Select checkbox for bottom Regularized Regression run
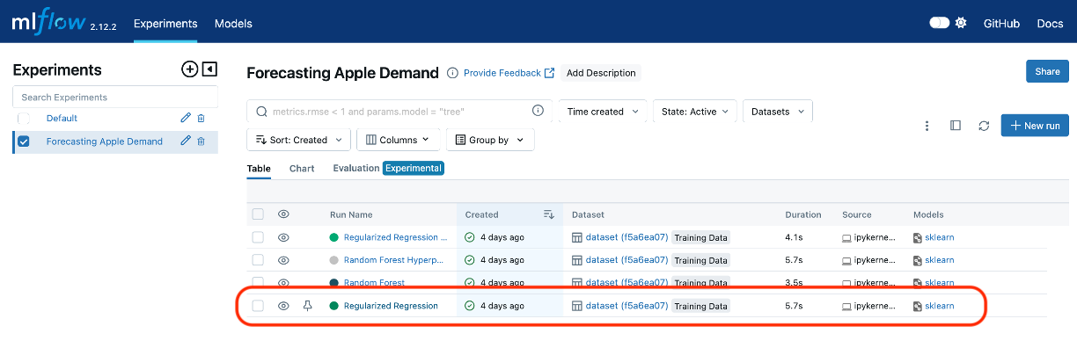1077x348 pixels. pyautogui.click(x=258, y=306)
